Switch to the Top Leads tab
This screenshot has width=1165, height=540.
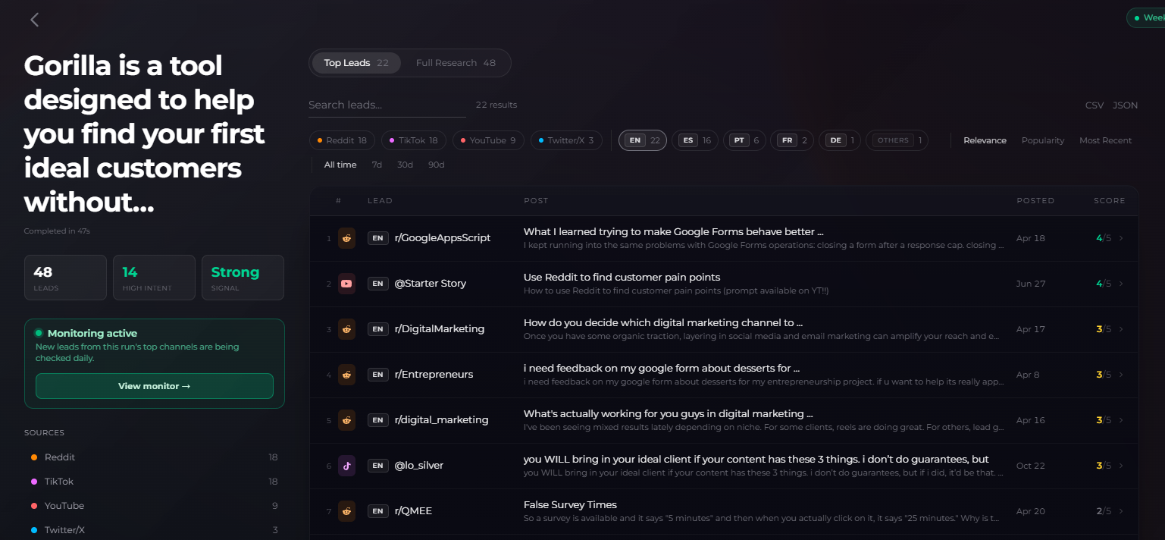356,63
